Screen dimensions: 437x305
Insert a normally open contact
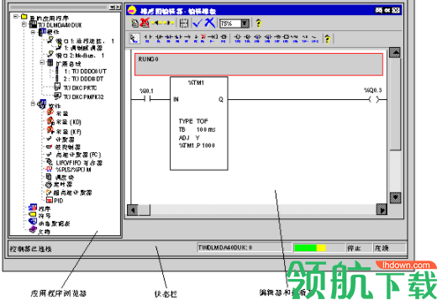click(148, 38)
